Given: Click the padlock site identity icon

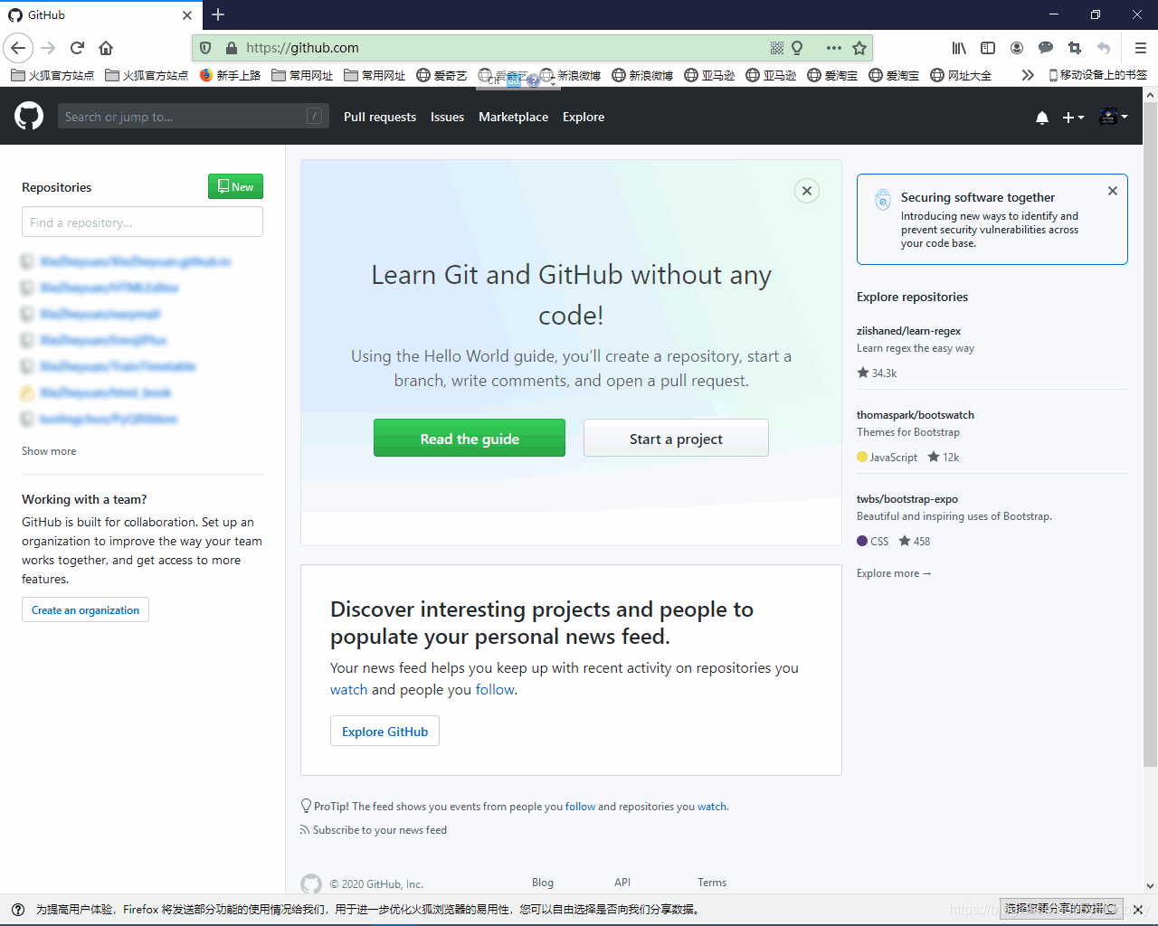Looking at the screenshot, I should click(x=231, y=48).
